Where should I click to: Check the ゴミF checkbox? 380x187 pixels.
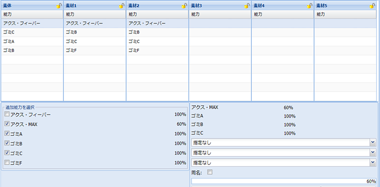[7, 162]
